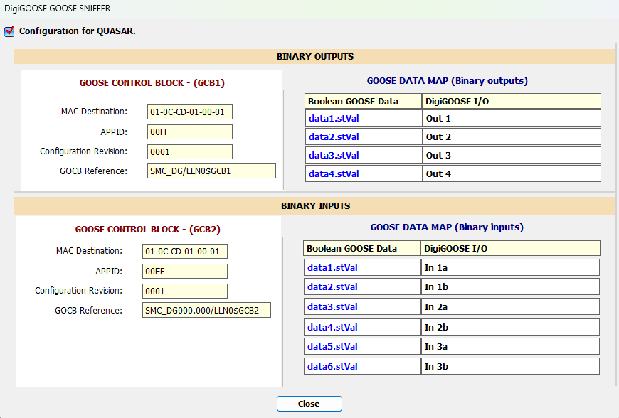Toggle the Configuration for QUASAR checkbox
Image resolution: width=619 pixels, height=418 pixels.
pyautogui.click(x=9, y=31)
